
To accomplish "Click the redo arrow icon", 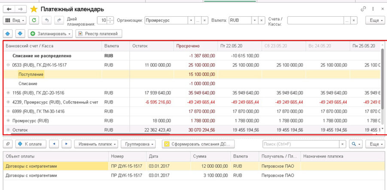I will pyautogui.click(x=59, y=21).
